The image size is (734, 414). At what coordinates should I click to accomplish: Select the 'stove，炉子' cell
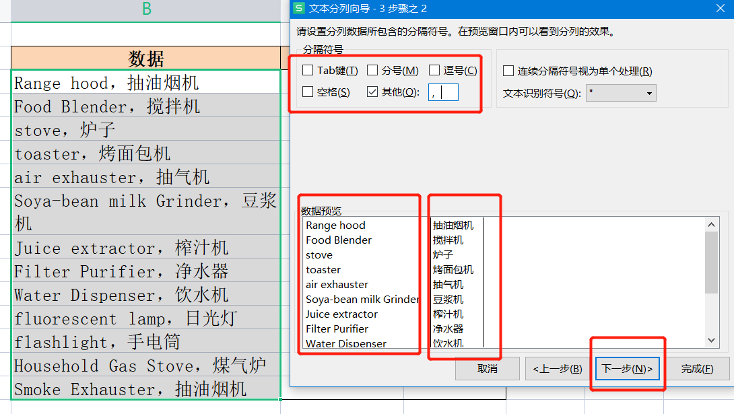coord(146,129)
